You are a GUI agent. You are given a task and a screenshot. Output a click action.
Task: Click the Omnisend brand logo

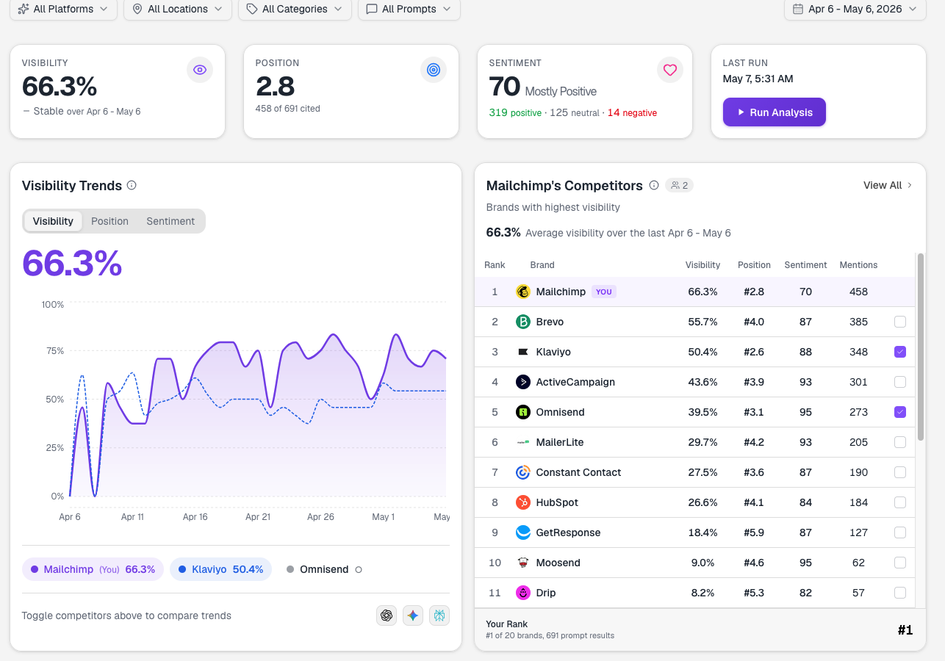pyautogui.click(x=523, y=412)
